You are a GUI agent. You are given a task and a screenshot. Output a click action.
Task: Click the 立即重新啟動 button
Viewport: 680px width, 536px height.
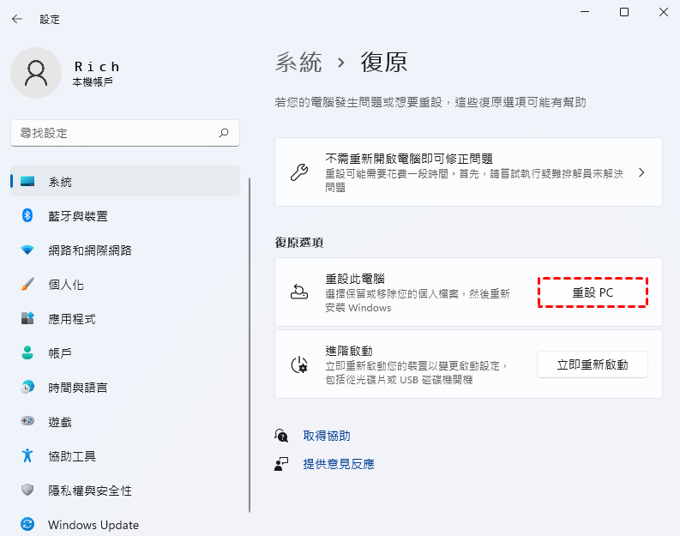592,364
